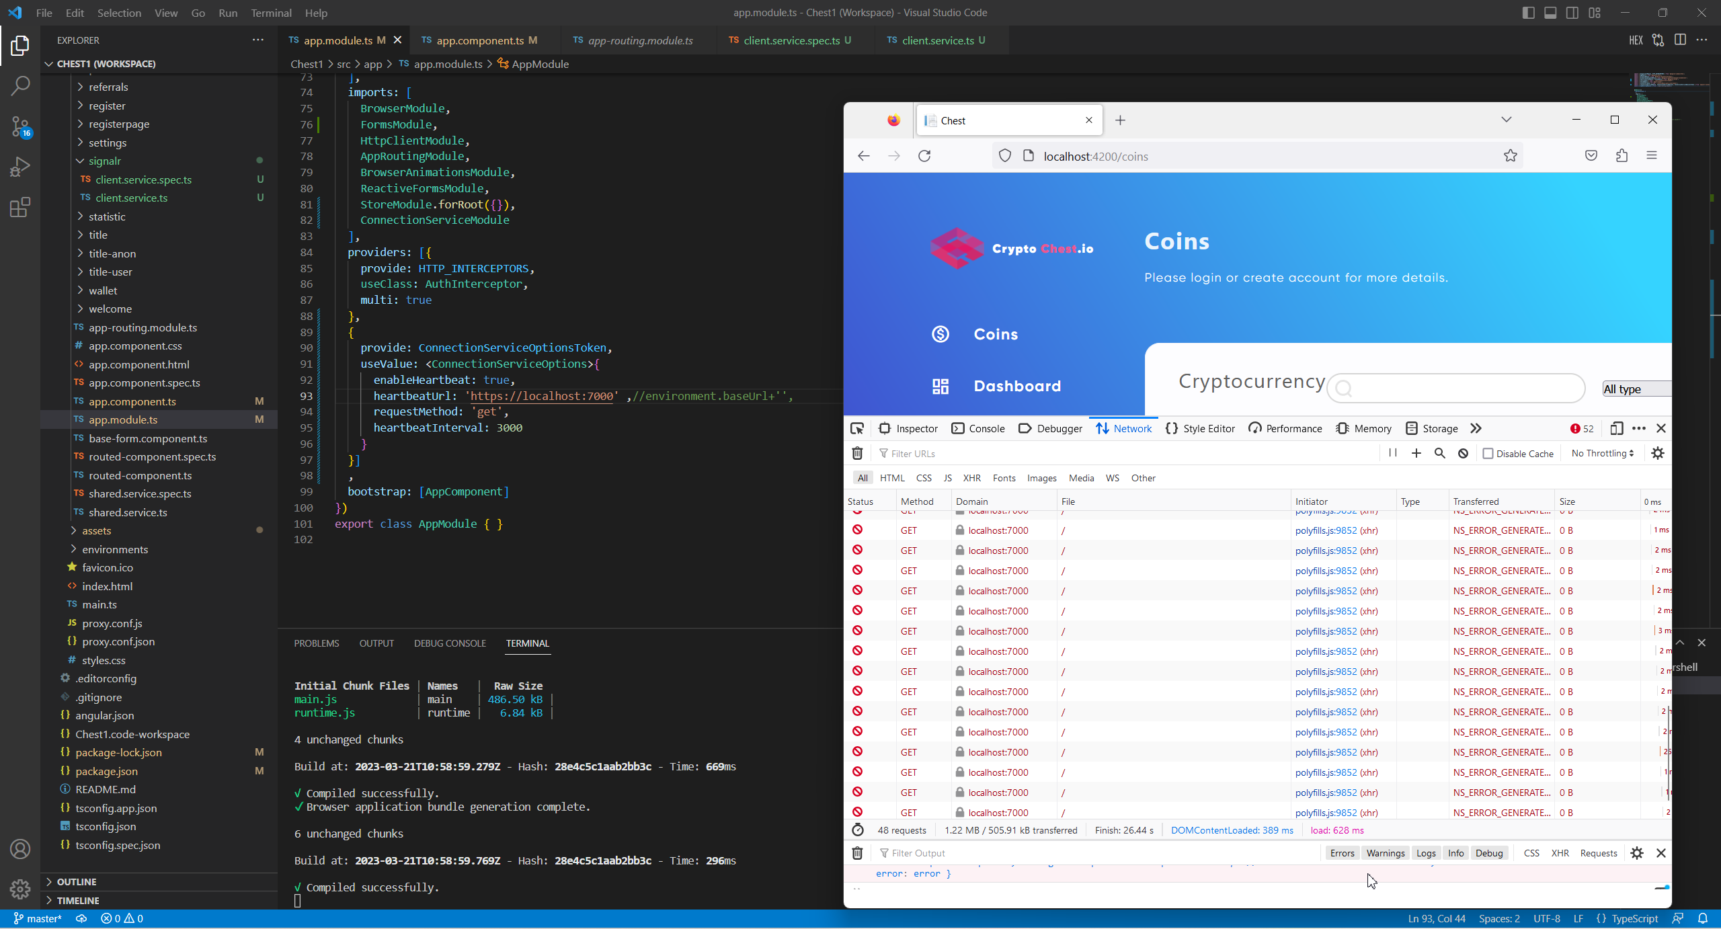Click the Filter URLs input field
Image resolution: width=1721 pixels, height=929 pixels.
point(1129,454)
